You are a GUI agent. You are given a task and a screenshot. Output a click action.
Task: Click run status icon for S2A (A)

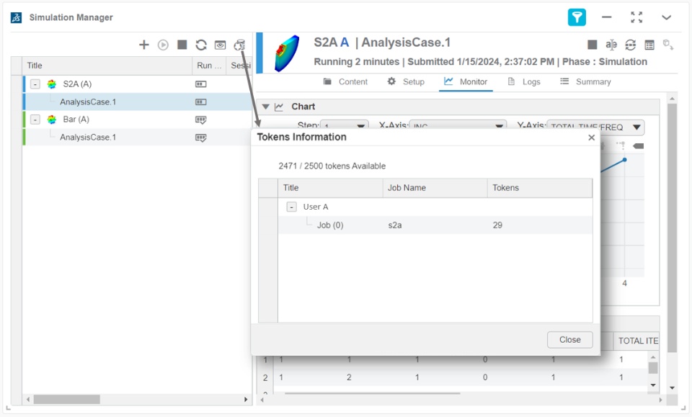(x=201, y=84)
